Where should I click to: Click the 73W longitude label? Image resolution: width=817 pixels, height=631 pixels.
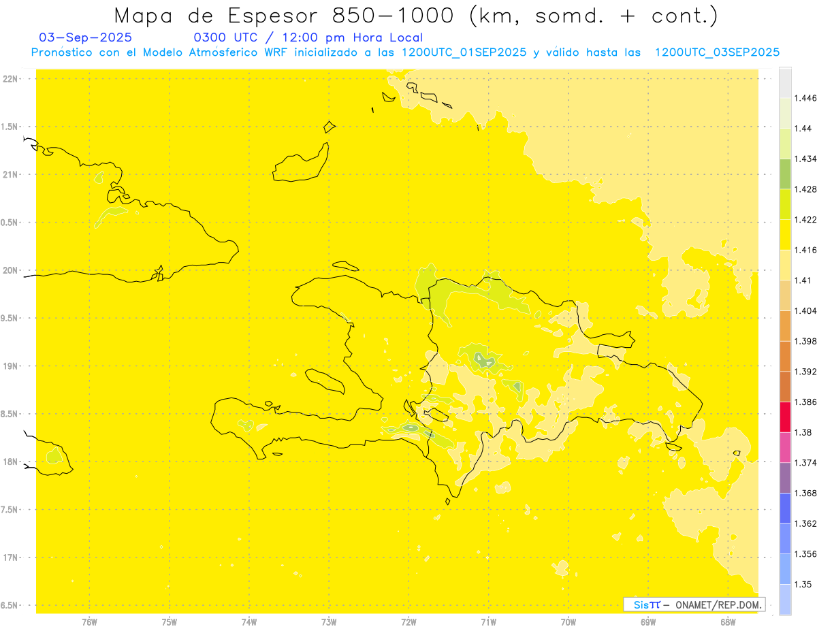(329, 621)
